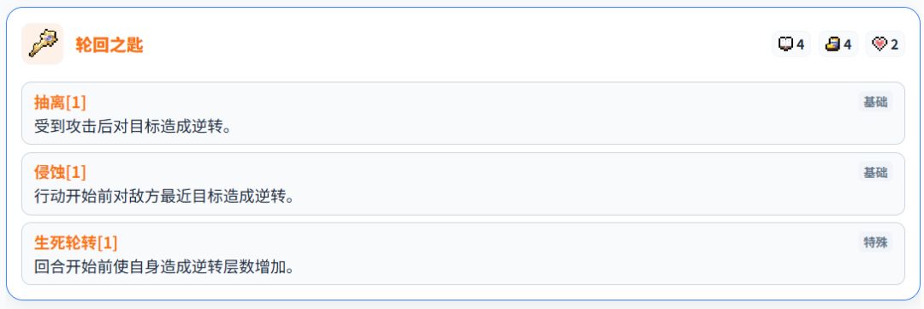Viewport: 924px width, 309px height.
Task: Click the speech bubble stat icon
Action: click(x=785, y=45)
